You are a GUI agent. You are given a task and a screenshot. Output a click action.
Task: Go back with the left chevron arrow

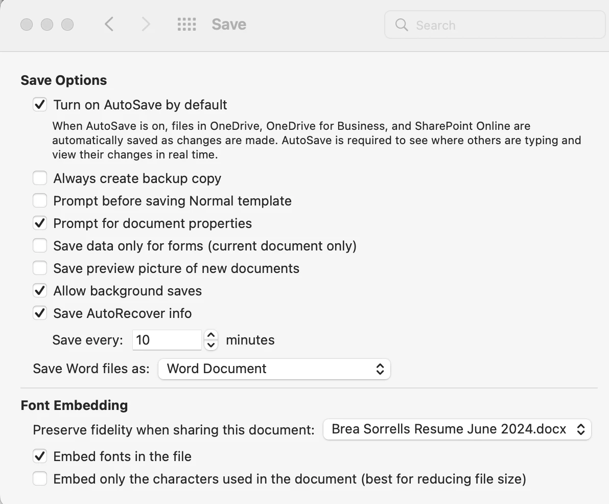tap(109, 24)
